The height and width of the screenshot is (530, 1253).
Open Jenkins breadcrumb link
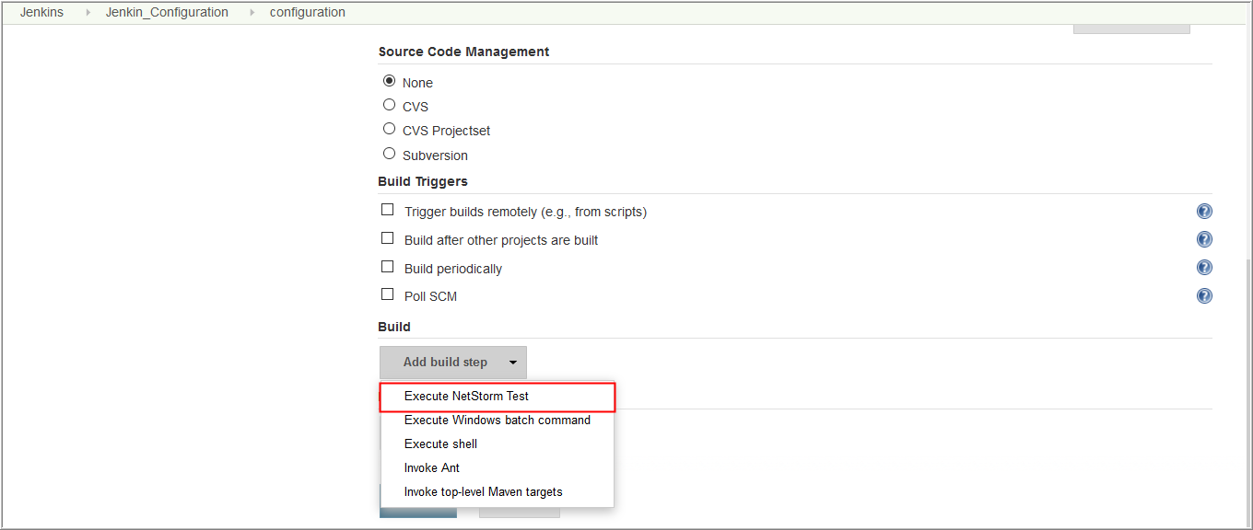point(41,13)
